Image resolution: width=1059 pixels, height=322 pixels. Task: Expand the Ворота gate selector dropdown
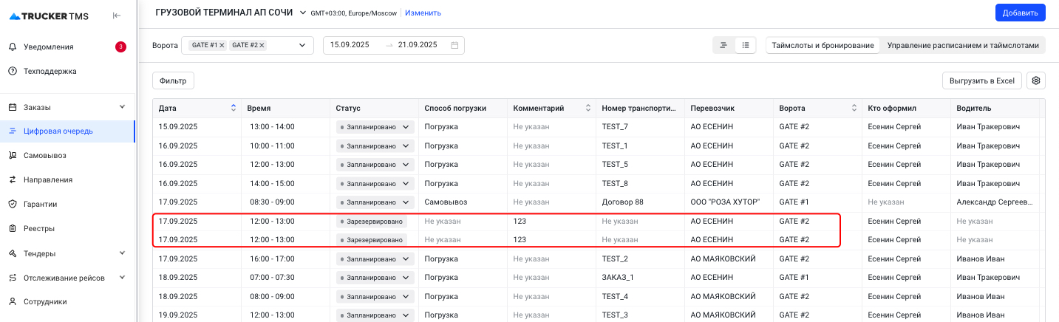coord(302,46)
